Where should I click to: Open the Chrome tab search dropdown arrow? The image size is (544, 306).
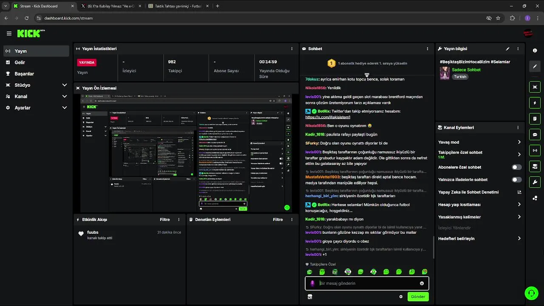(x=5, y=6)
